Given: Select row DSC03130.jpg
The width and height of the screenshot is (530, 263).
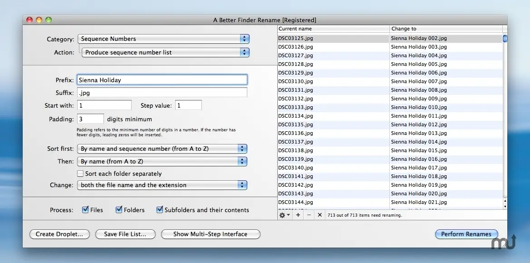Looking at the screenshot, I should pyautogui.click(x=390, y=82).
